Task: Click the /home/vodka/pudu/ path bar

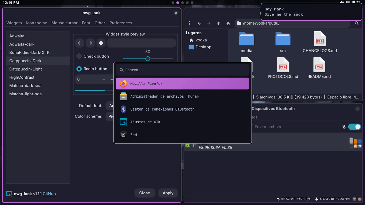Action: pos(293,23)
